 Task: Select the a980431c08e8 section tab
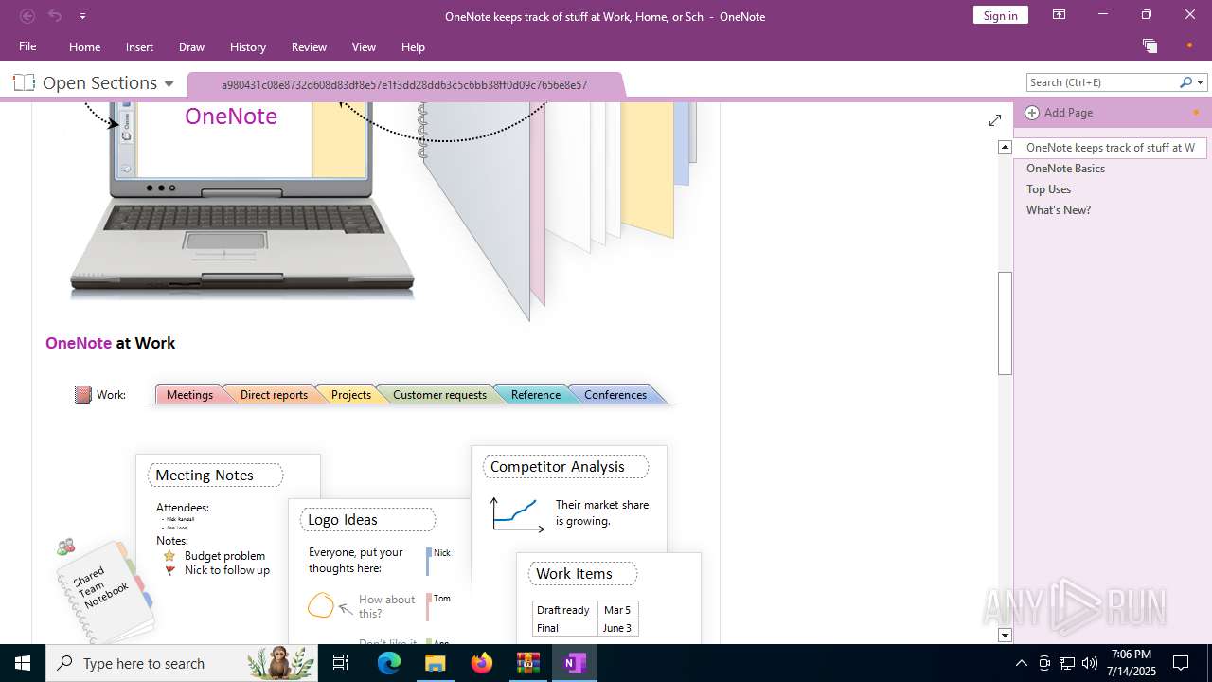(405, 84)
